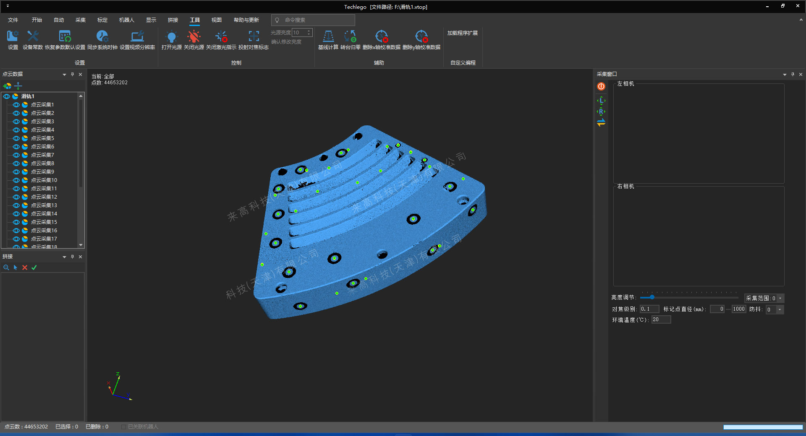
Task: Click the 投射对焦标志 focus marker icon
Action: (x=254, y=37)
